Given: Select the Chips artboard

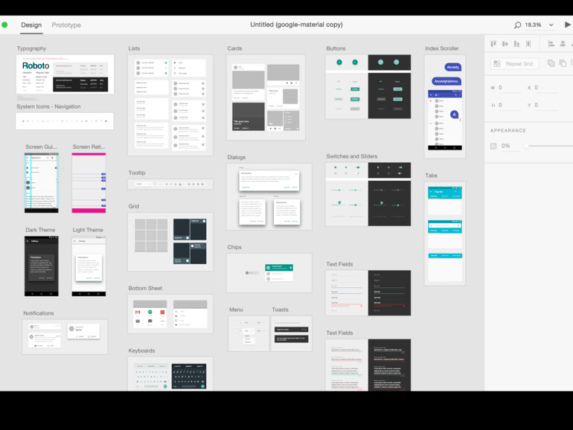Looking at the screenshot, I should coord(269,273).
